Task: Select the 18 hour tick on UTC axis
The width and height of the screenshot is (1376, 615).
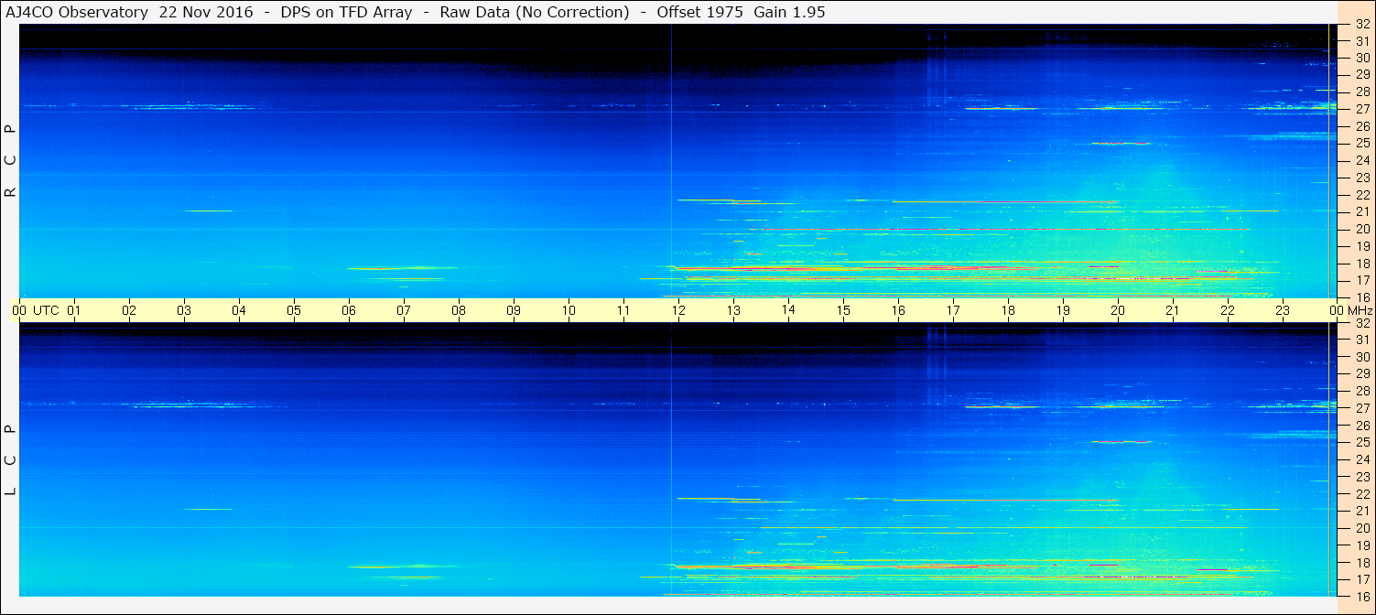Action: click(x=1007, y=310)
